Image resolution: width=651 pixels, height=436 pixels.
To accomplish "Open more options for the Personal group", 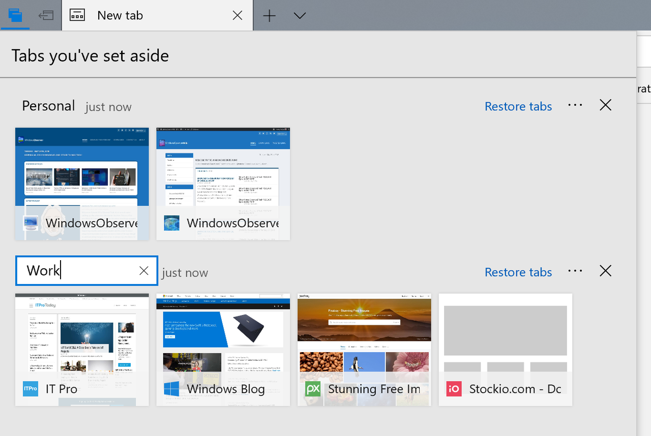I will [575, 105].
